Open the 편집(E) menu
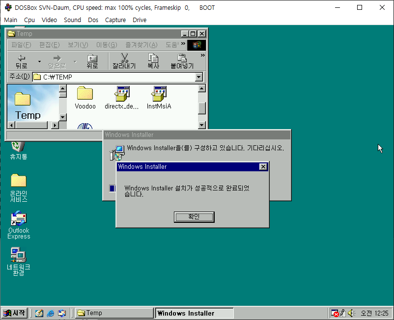The height and width of the screenshot is (320, 394). 50,45
